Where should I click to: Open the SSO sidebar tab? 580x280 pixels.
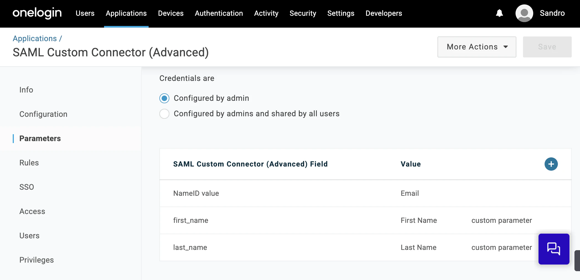tap(27, 187)
